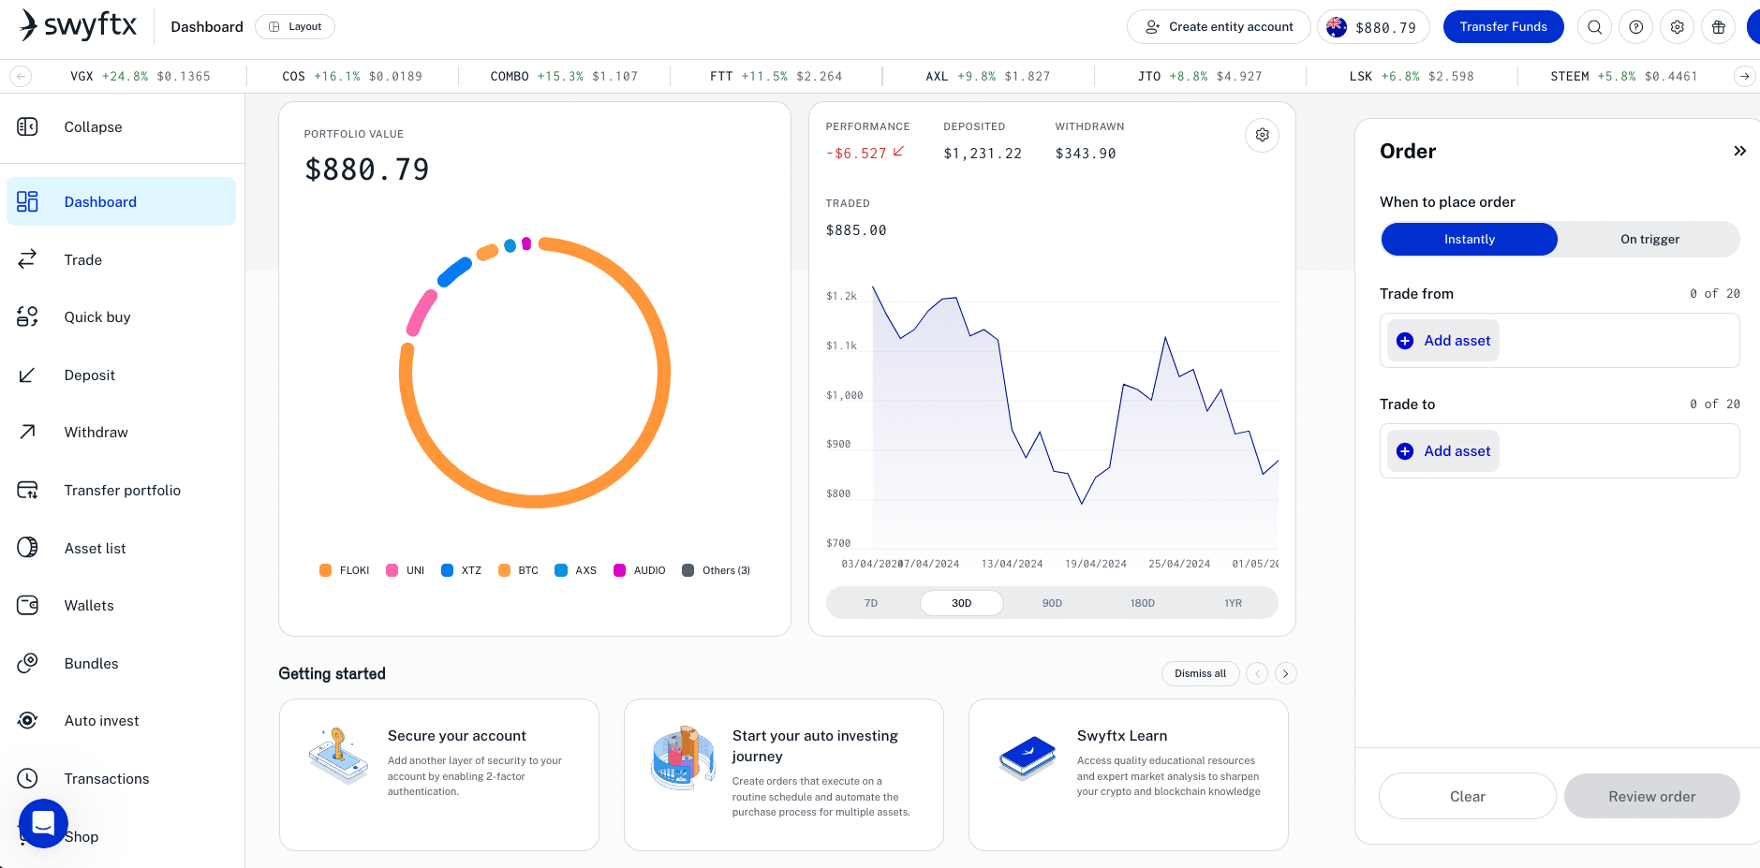The height and width of the screenshot is (868, 1760).
Task: Select Instantly order timing
Action: click(x=1469, y=239)
